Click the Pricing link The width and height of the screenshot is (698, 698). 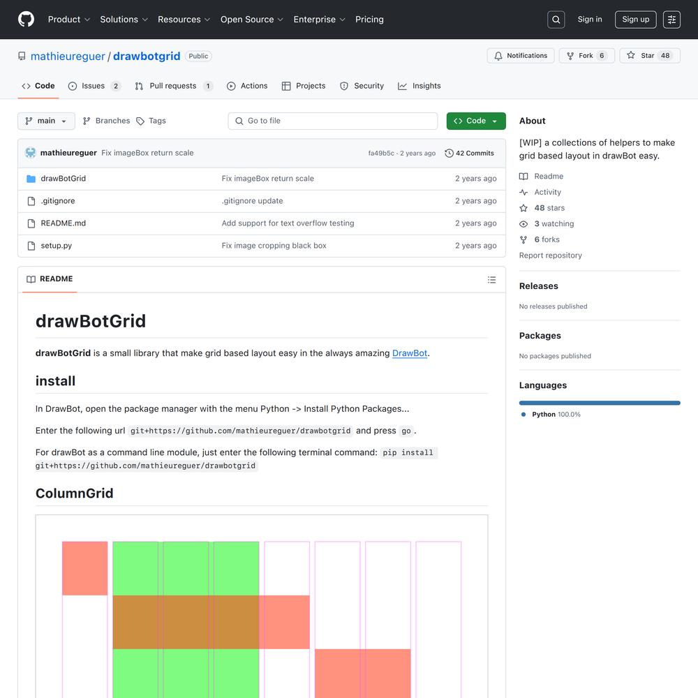click(x=369, y=20)
